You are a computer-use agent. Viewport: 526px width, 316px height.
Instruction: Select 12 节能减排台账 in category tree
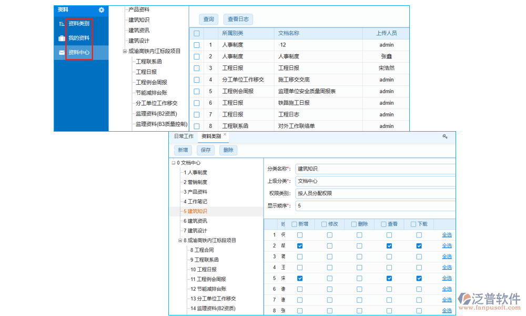(208, 289)
